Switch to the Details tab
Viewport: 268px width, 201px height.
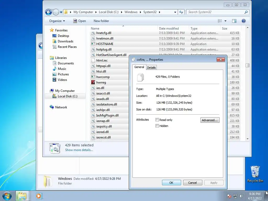(151, 67)
